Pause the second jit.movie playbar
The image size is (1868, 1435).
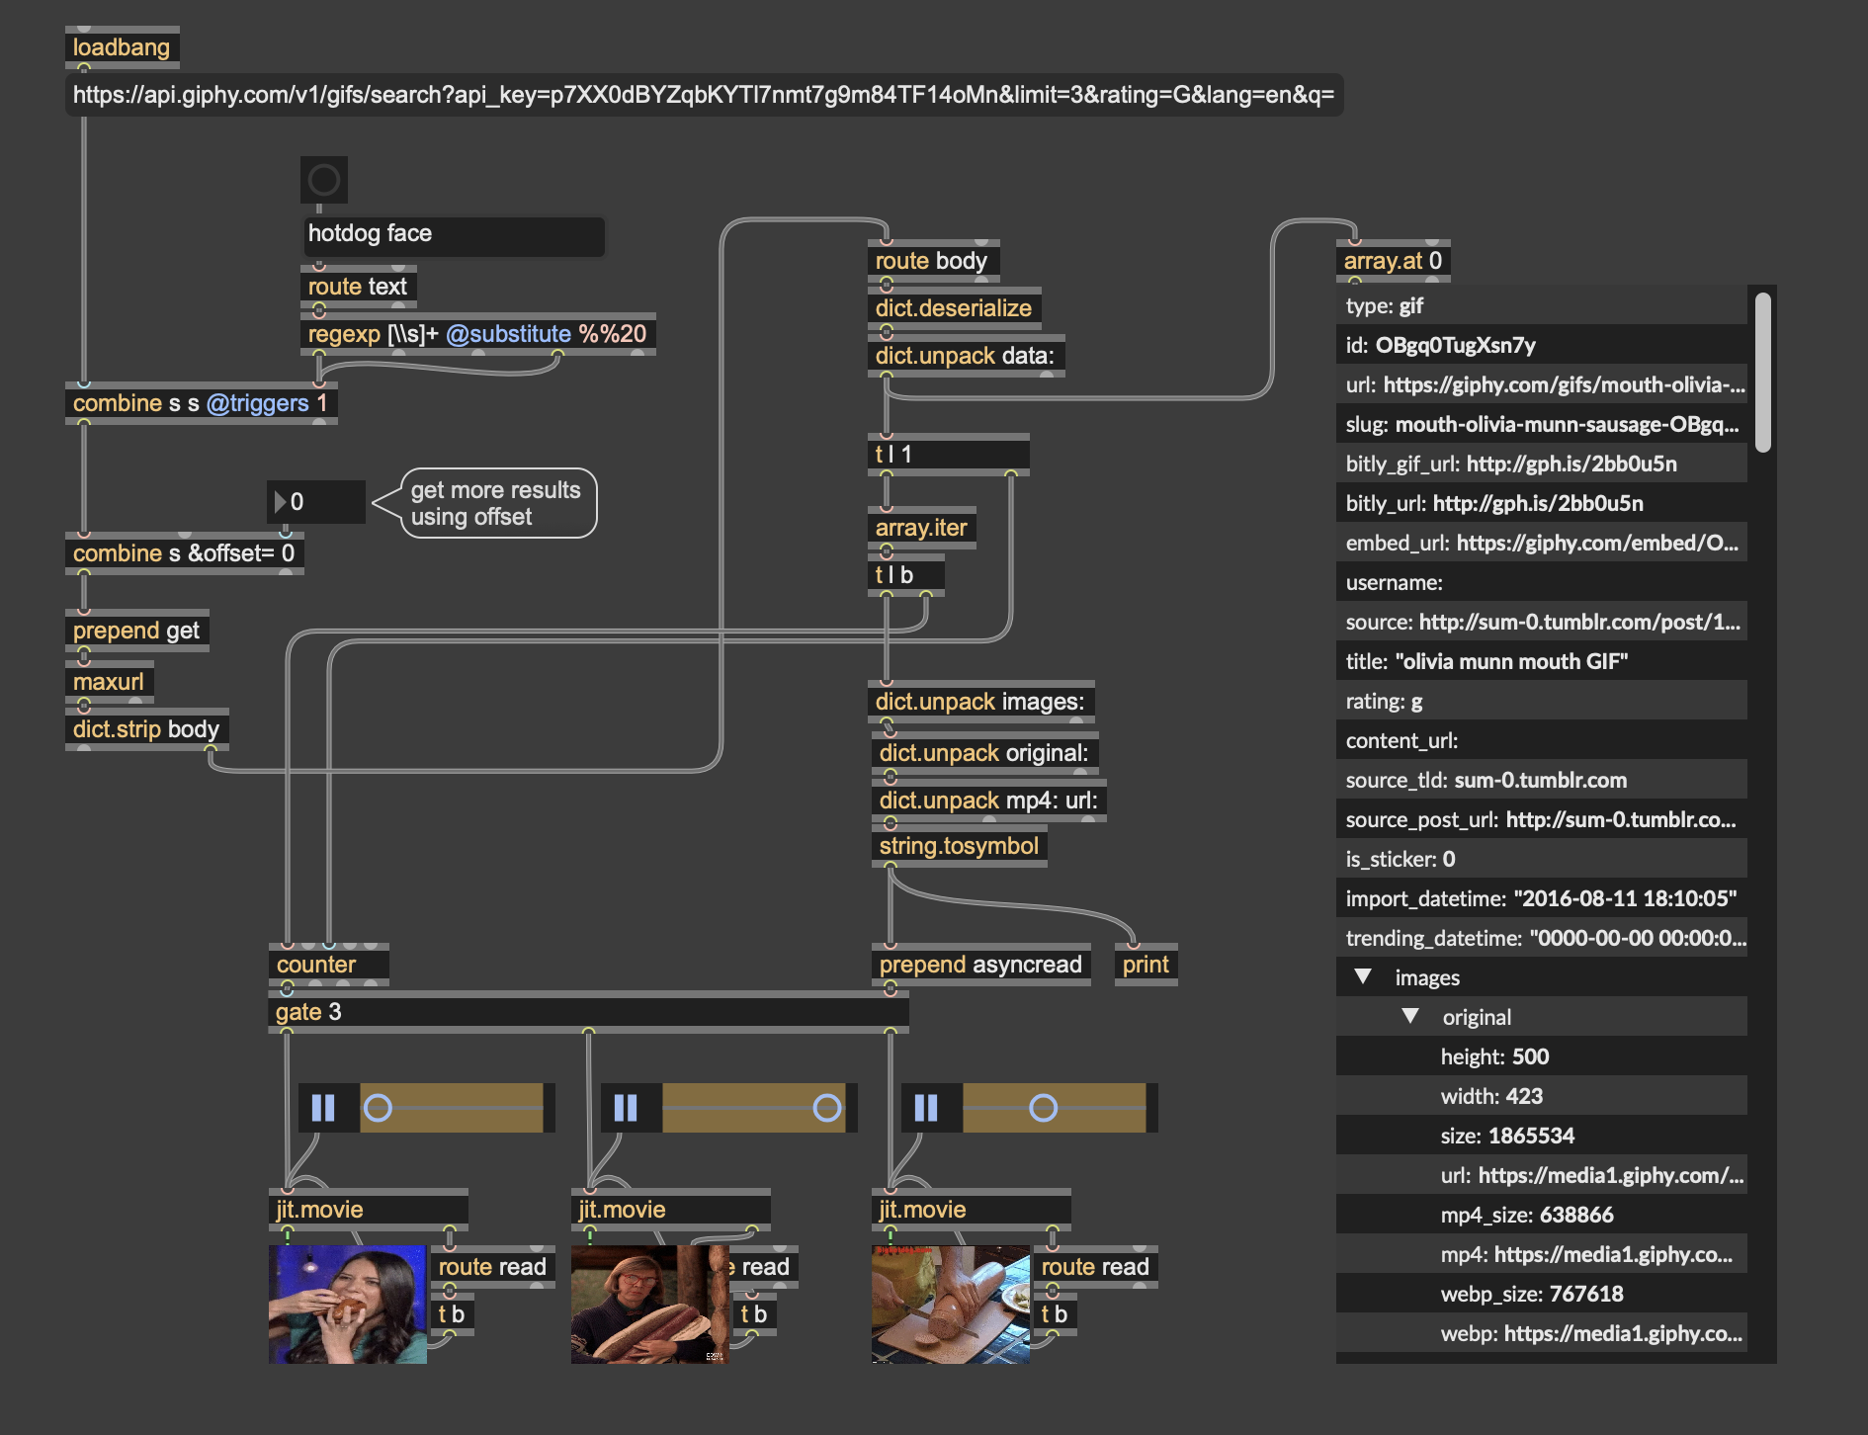[x=626, y=1108]
